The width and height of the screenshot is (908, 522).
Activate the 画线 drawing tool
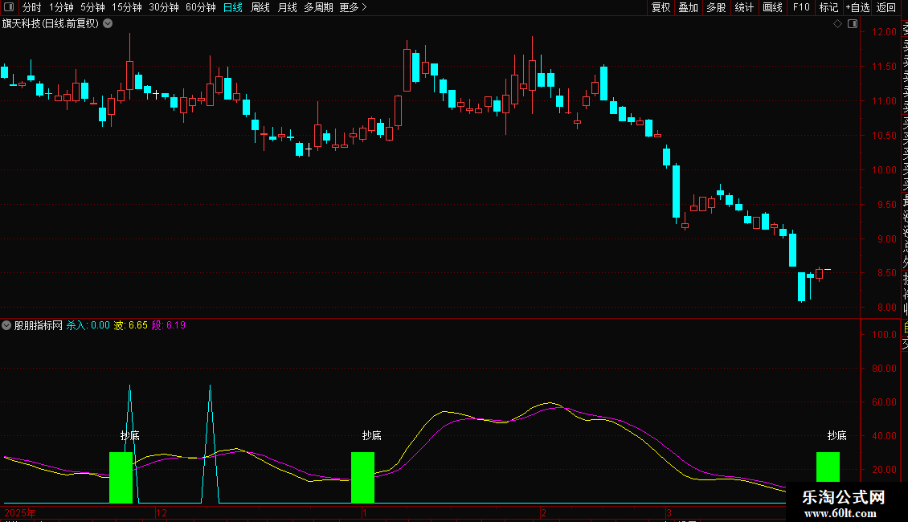pos(772,7)
